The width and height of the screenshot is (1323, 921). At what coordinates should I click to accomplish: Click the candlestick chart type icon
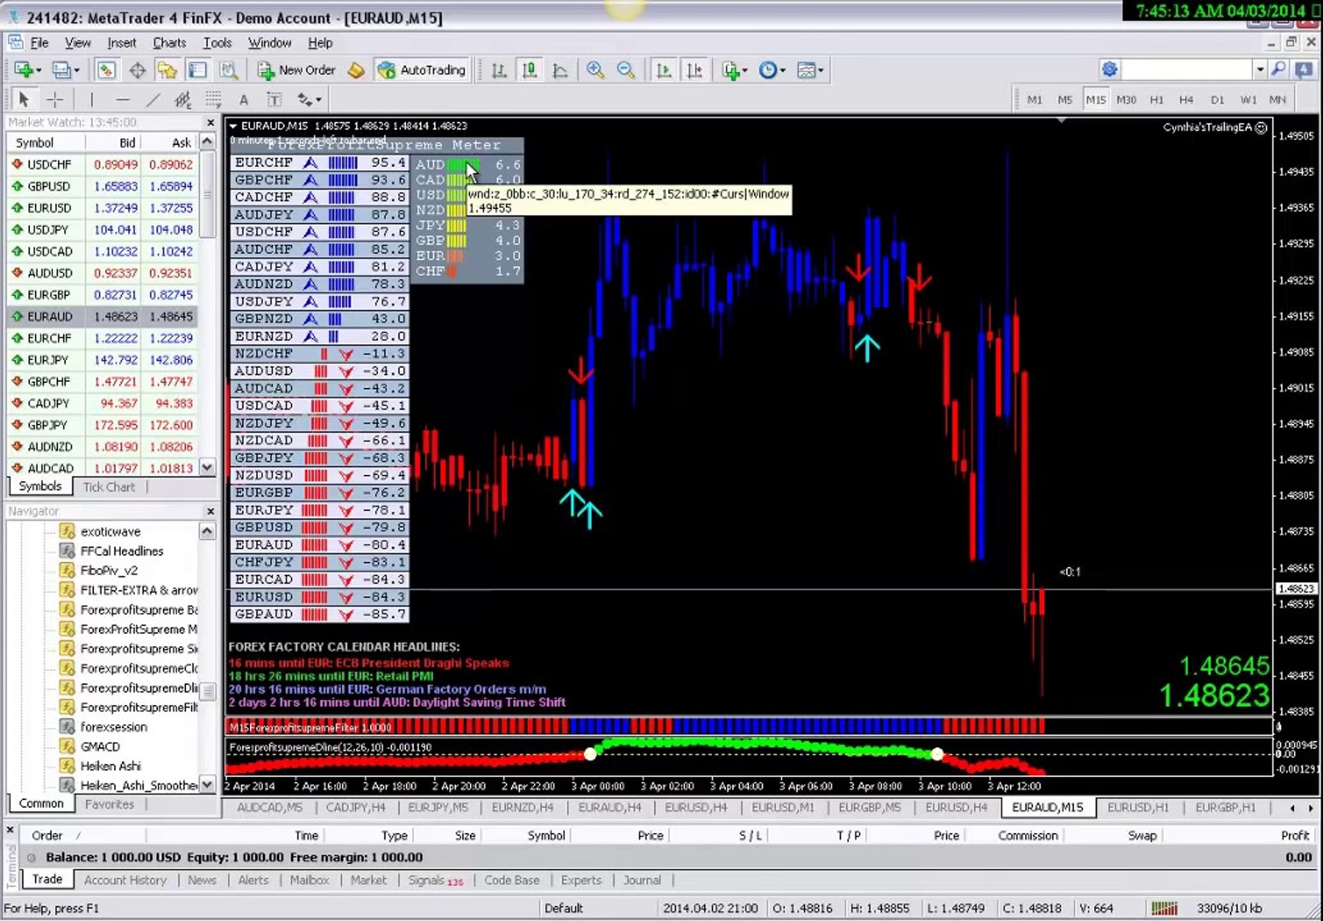pyautogui.click(x=530, y=70)
